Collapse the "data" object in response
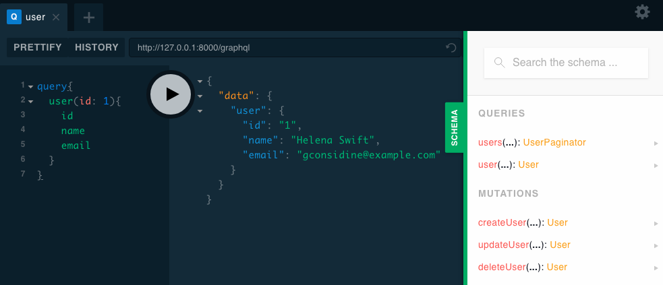The height and width of the screenshot is (285, 663). pos(200,96)
